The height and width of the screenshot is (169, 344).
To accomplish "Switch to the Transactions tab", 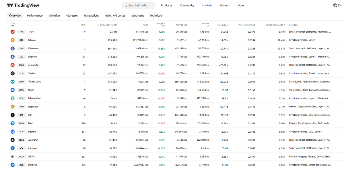I will click(91, 15).
